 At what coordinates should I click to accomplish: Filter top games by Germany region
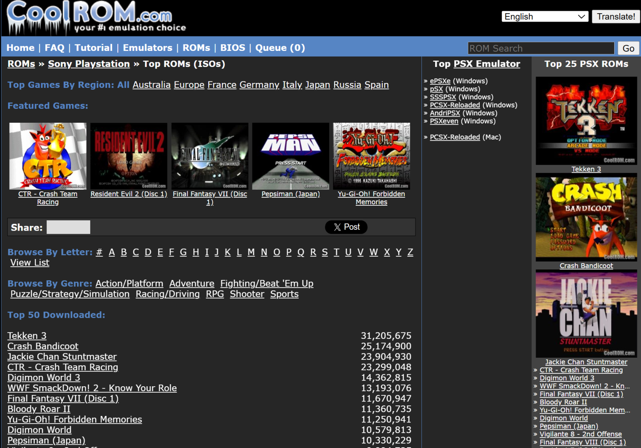pos(259,85)
